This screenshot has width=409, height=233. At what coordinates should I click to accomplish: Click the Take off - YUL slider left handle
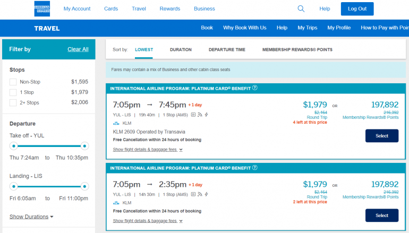point(14,145)
